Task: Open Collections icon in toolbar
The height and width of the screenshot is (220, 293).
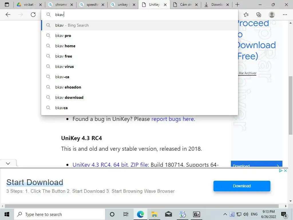Action: click(x=259, y=15)
